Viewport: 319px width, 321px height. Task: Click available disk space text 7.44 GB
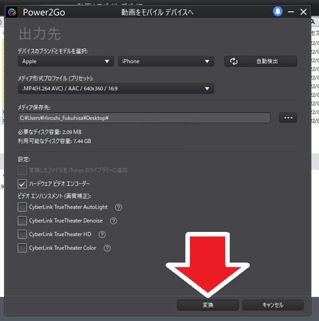click(55, 141)
